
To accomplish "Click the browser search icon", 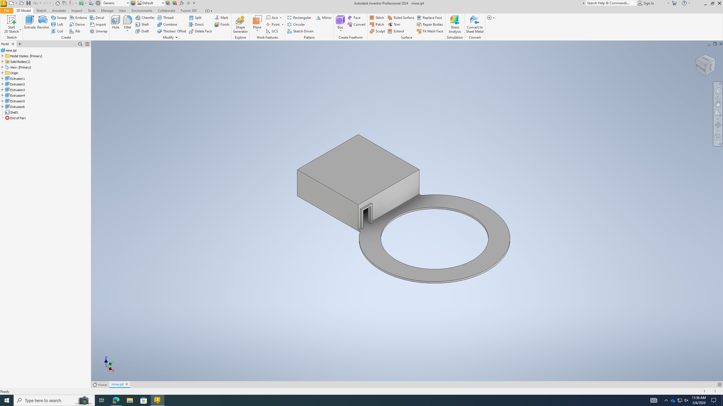I will tap(80, 44).
